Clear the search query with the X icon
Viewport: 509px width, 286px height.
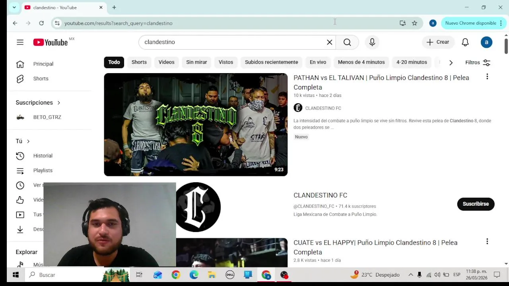click(x=330, y=42)
